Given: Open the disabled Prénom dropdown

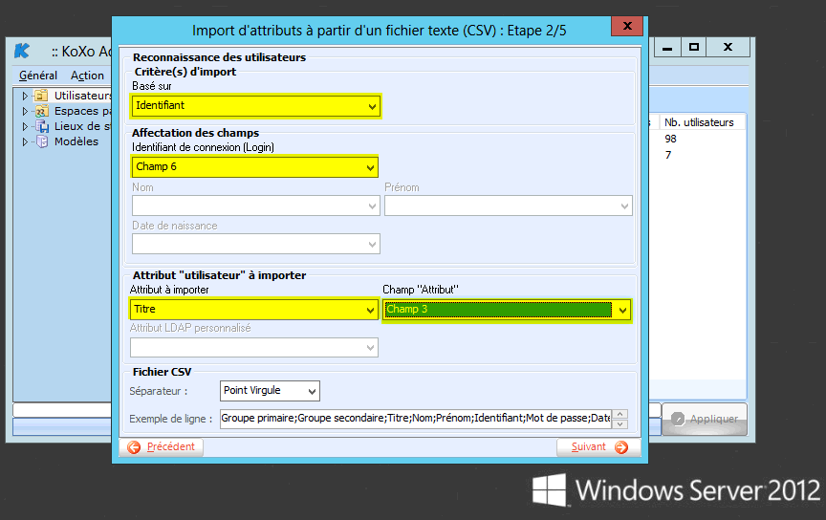Looking at the screenshot, I should pyautogui.click(x=509, y=206).
